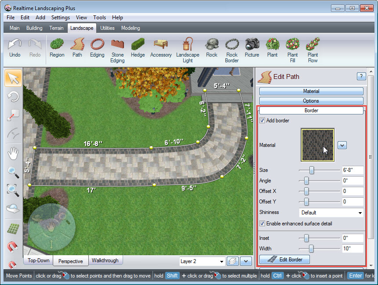The image size is (378, 285).
Task: Add a Plant from toolbar
Action: pyautogui.click(x=272, y=48)
